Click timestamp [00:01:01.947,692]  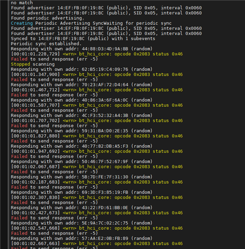[35, 151]
